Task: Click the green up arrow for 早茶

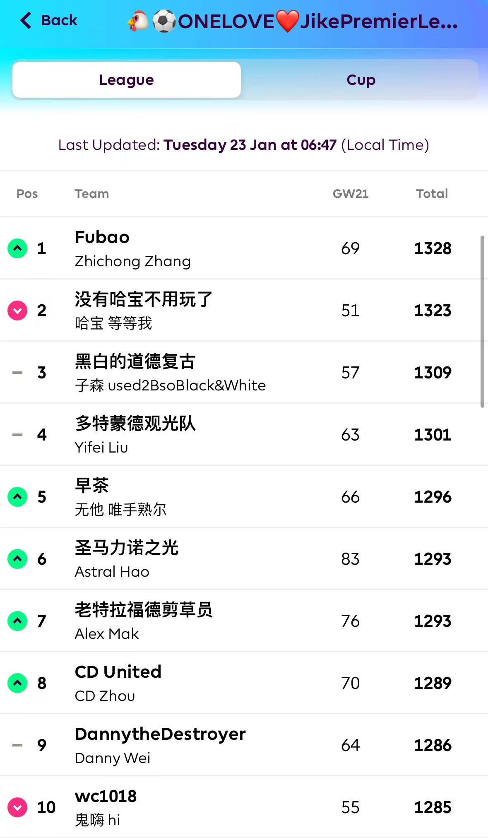Action: click(x=17, y=497)
